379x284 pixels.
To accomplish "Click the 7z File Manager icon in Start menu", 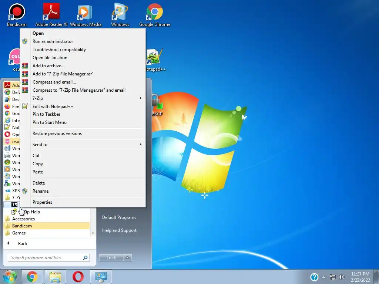I will click(x=14, y=204).
